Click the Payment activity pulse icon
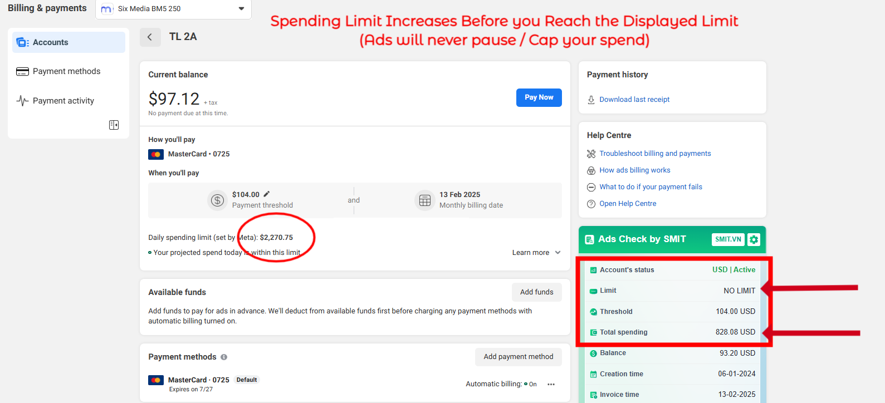Image resolution: width=885 pixels, height=403 pixels. pos(22,101)
